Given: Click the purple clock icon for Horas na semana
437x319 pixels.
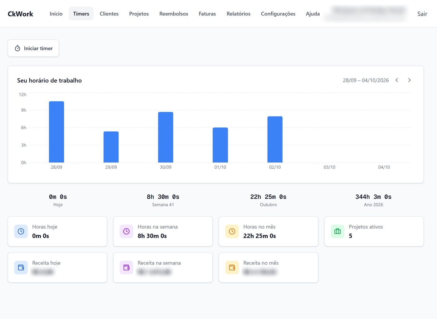Looking at the screenshot, I should pyautogui.click(x=126, y=231).
